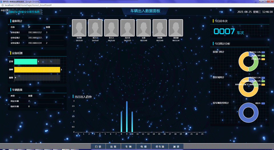Click the yellow 故障 status bar
Viewport: 274px width, 150px height.
click(x=37, y=70)
